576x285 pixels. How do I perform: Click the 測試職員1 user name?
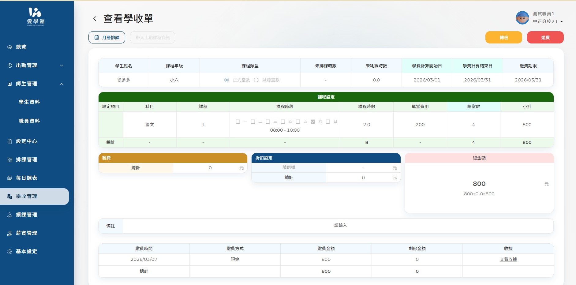pos(544,14)
